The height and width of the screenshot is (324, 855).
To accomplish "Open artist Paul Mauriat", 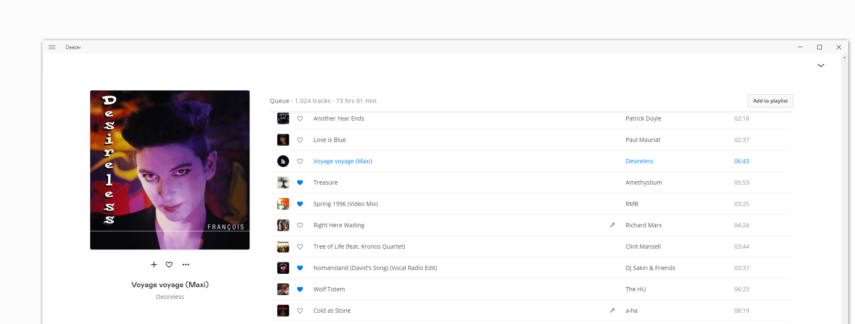I will click(x=643, y=140).
